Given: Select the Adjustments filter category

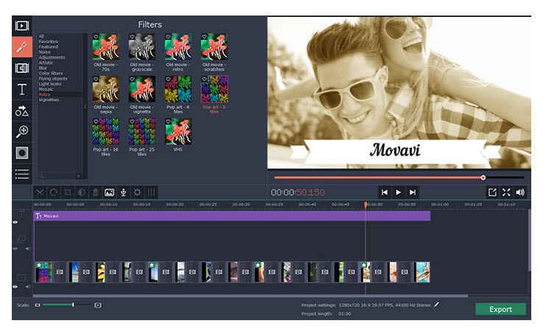Looking at the screenshot, I should coord(52,57).
